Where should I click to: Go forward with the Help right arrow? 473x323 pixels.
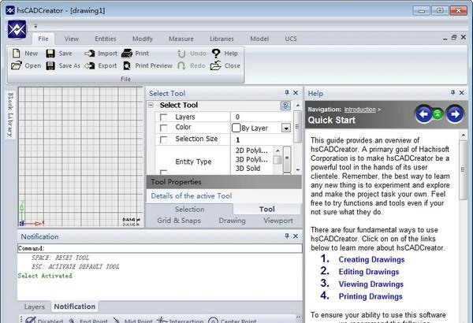[455, 114]
